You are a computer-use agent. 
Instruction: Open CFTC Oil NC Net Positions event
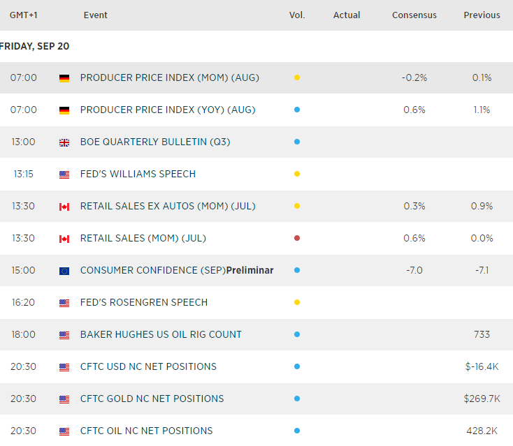146,431
